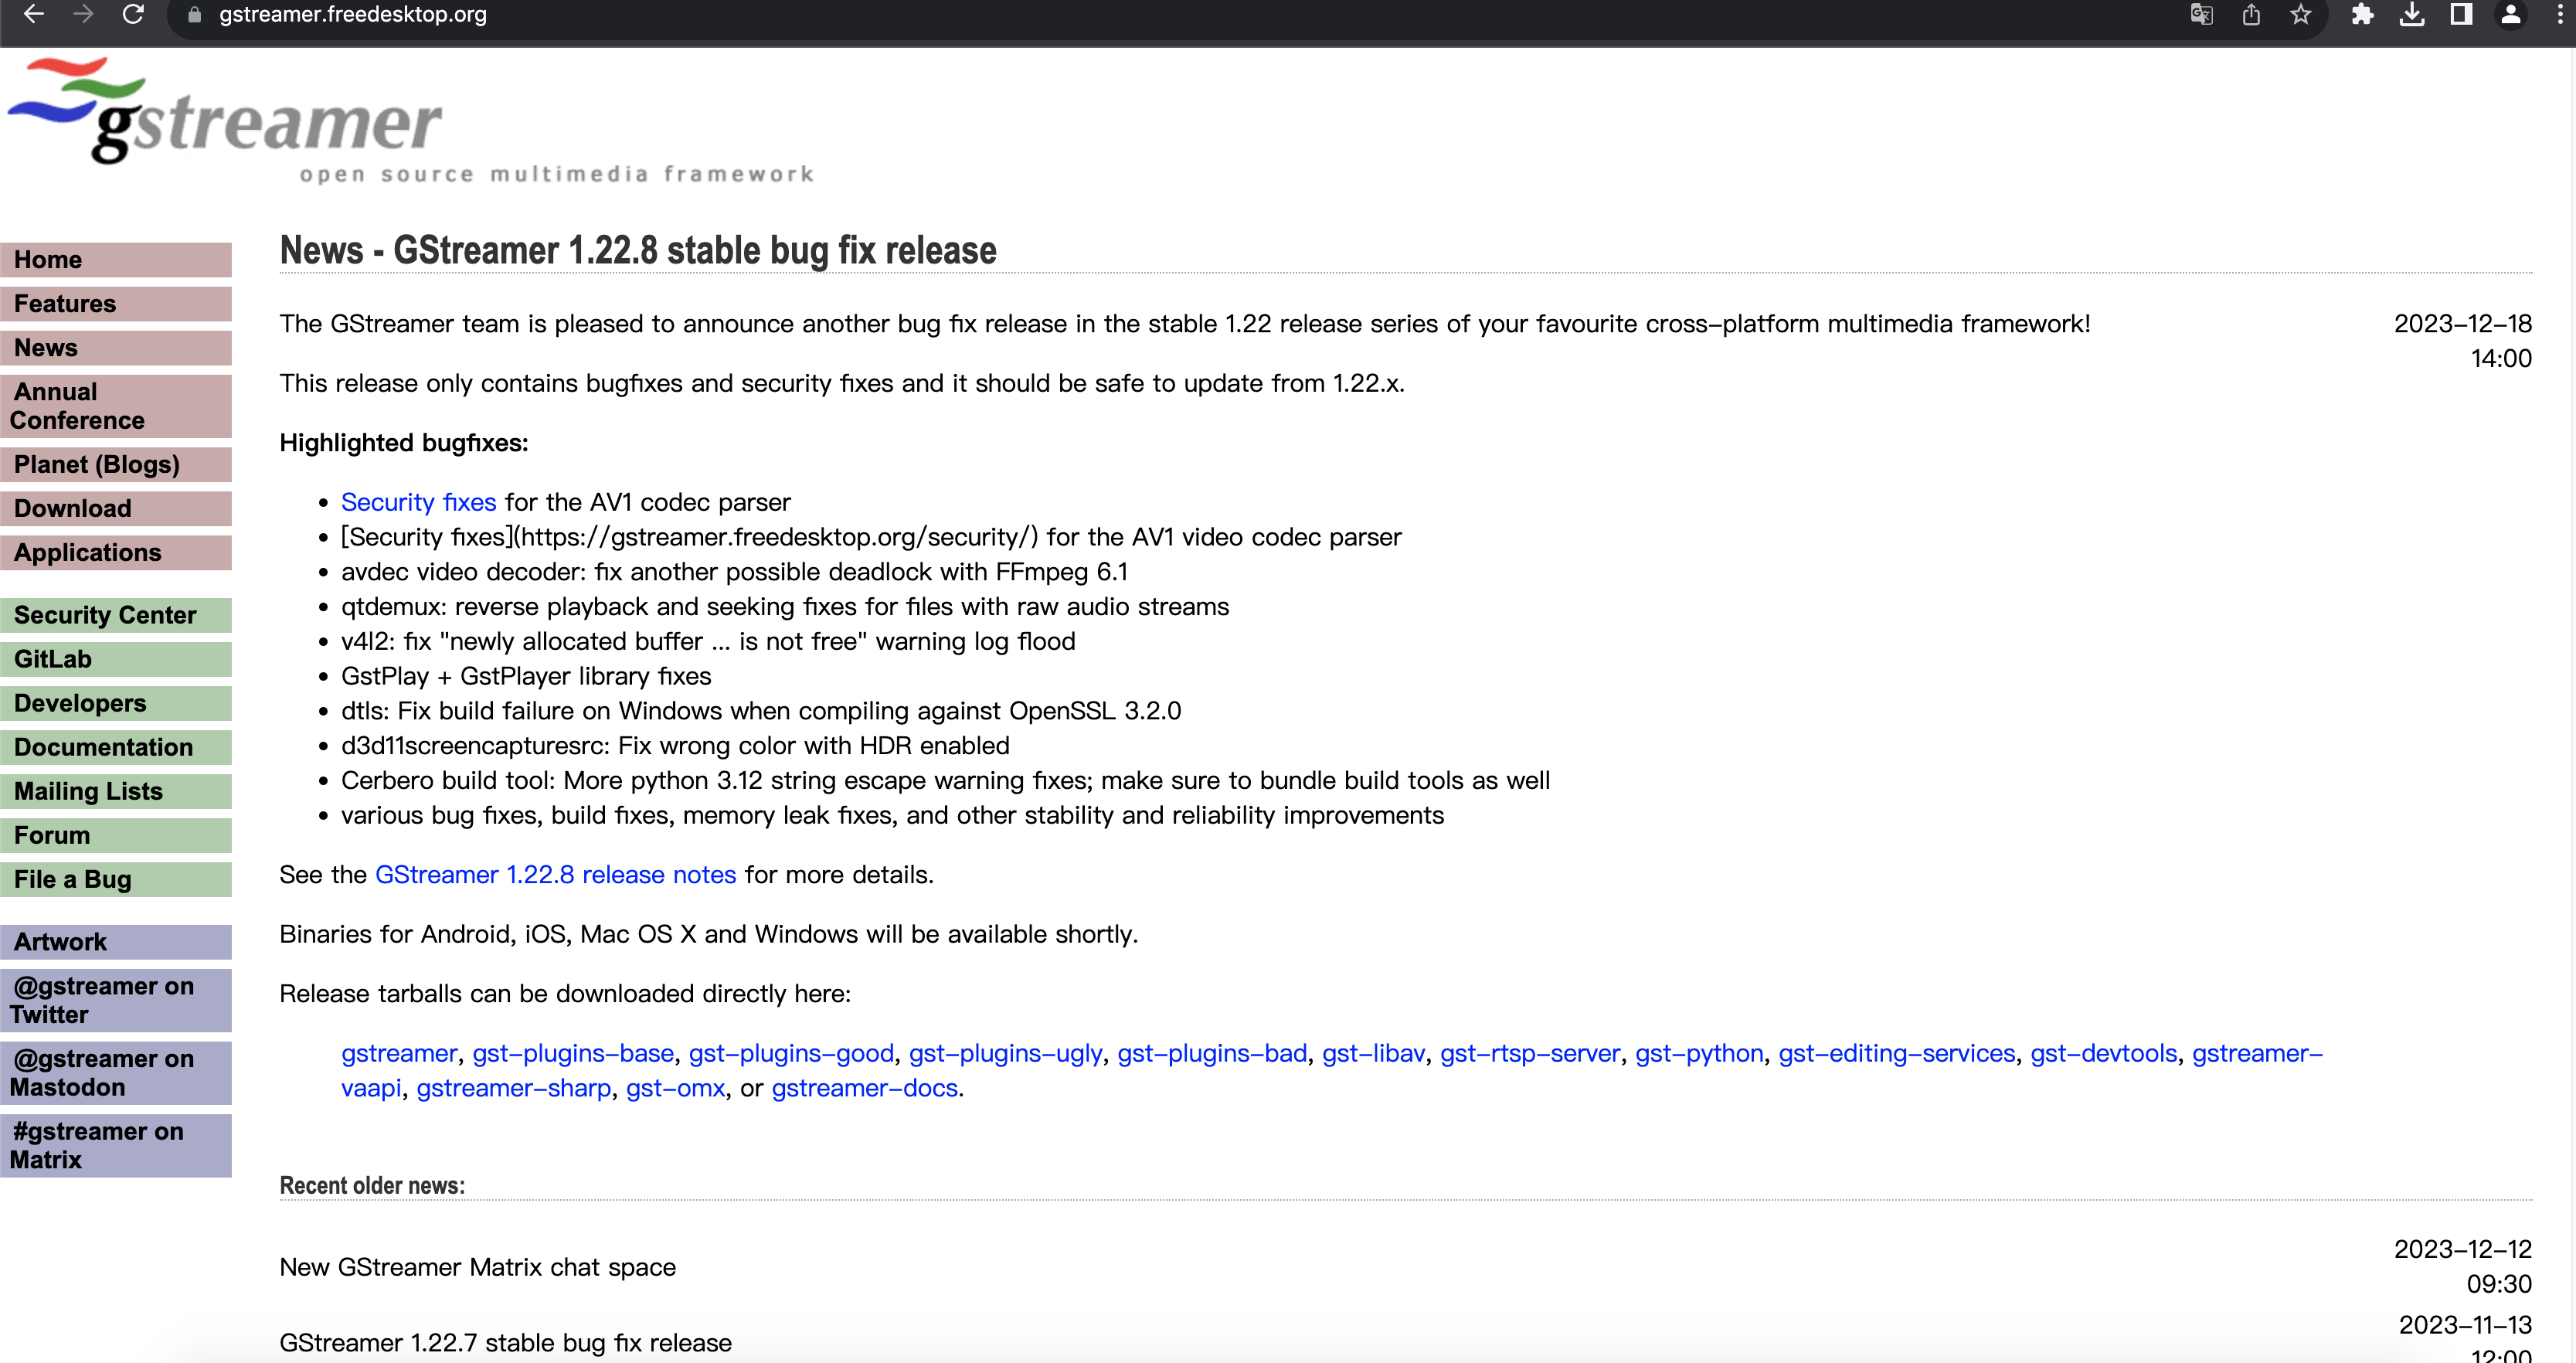The image size is (2576, 1363).
Task: Download the gst-plugins-ugly tarball
Action: [1005, 1054]
